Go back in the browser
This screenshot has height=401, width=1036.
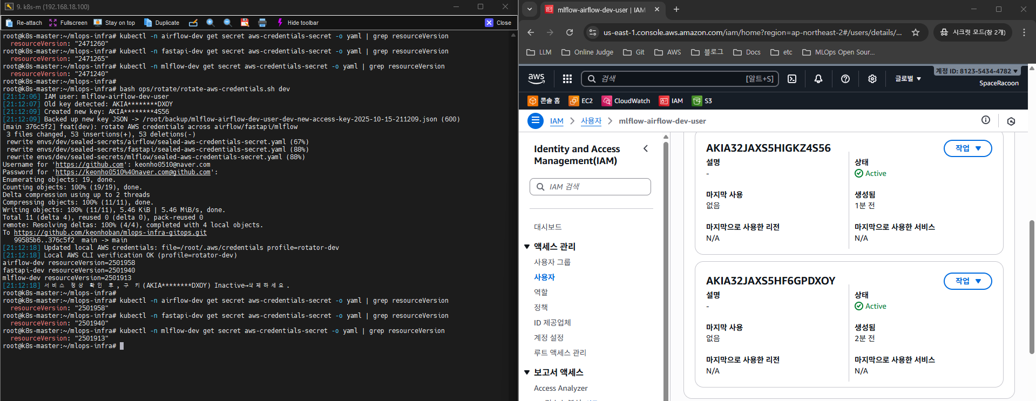[x=531, y=32]
